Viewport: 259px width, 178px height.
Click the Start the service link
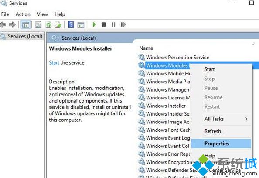coord(54,63)
